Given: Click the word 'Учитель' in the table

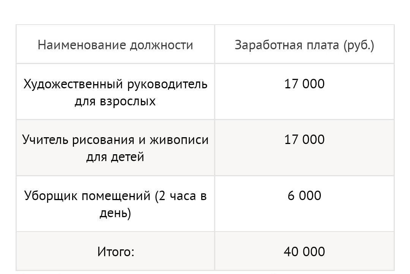Looking at the screenshot, I should (45, 139).
